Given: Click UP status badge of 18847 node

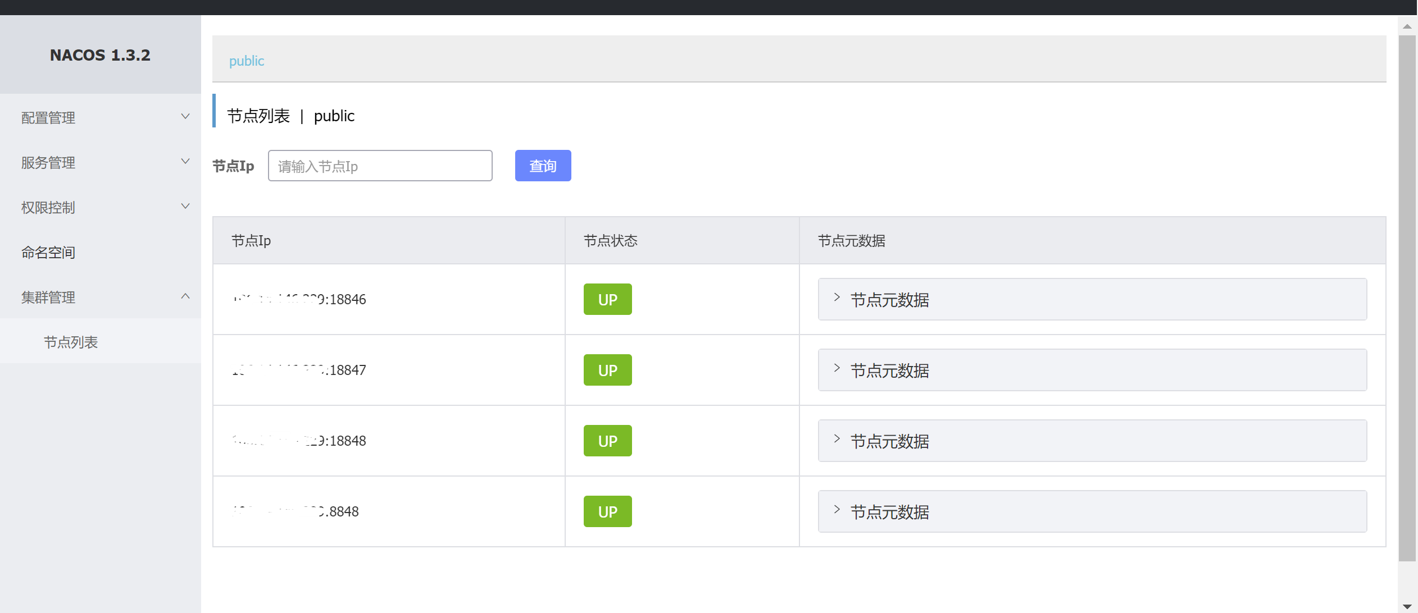Looking at the screenshot, I should [x=607, y=370].
